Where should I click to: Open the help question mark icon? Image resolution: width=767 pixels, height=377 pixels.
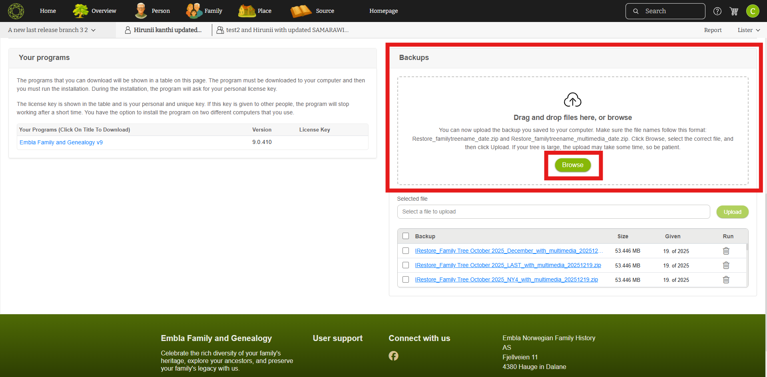[717, 11]
